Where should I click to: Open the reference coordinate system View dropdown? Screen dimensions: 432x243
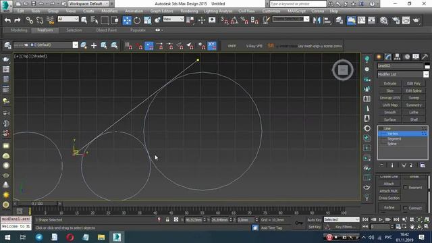(173, 19)
